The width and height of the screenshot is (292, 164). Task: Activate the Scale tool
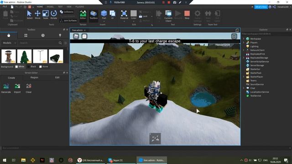(x=46, y=15)
